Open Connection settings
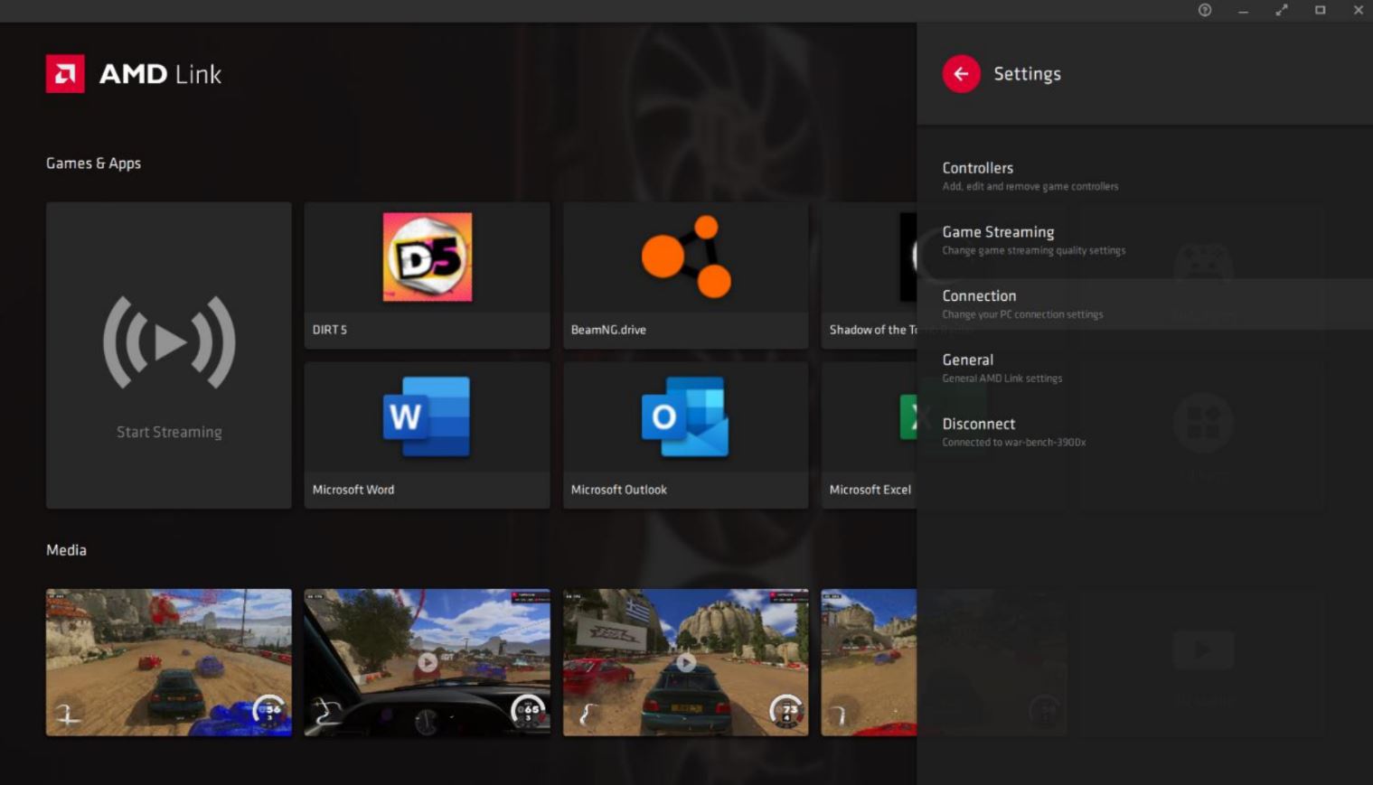 pyautogui.click(x=1144, y=304)
